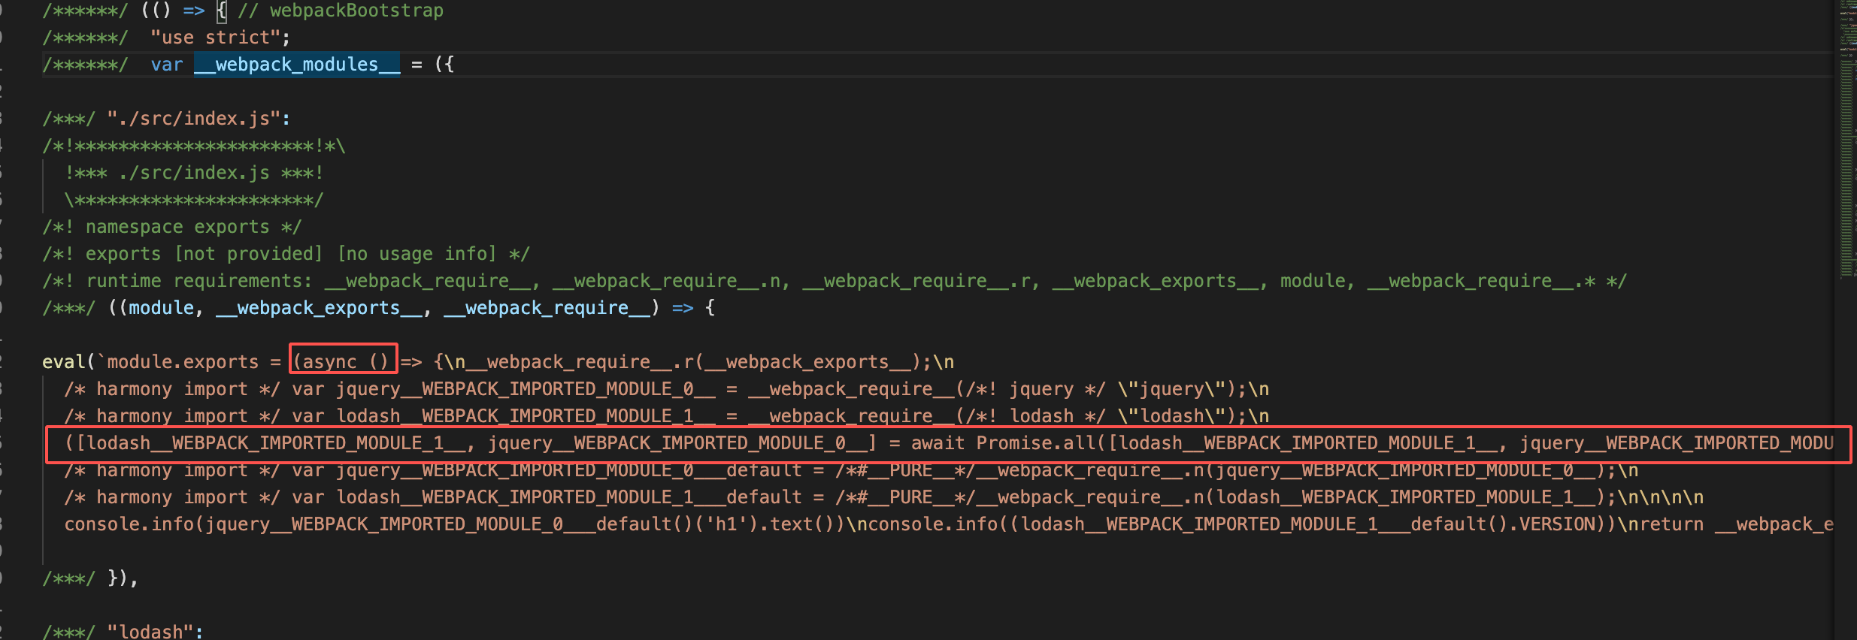This screenshot has height=640, width=1857.
Task: Click 'await Promise.all' in the lodash destructuring line
Action: [1003, 443]
